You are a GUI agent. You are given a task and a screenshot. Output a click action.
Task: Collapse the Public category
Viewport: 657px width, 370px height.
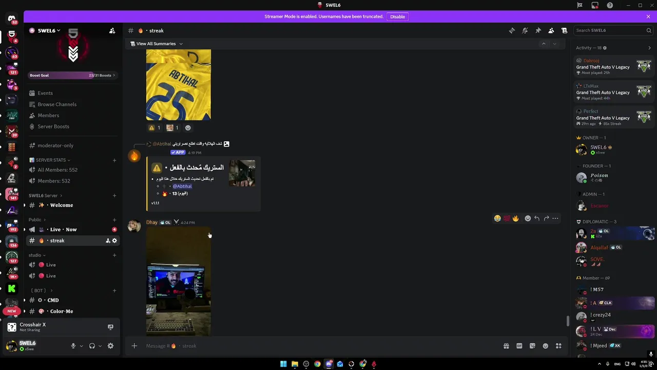point(37,219)
